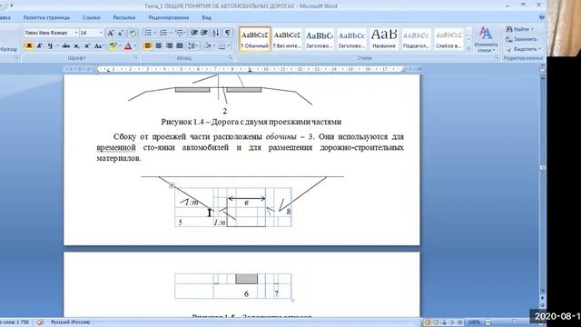The width and height of the screenshot is (581, 327).
Task: Increase paragraph indent
Action: (204, 33)
